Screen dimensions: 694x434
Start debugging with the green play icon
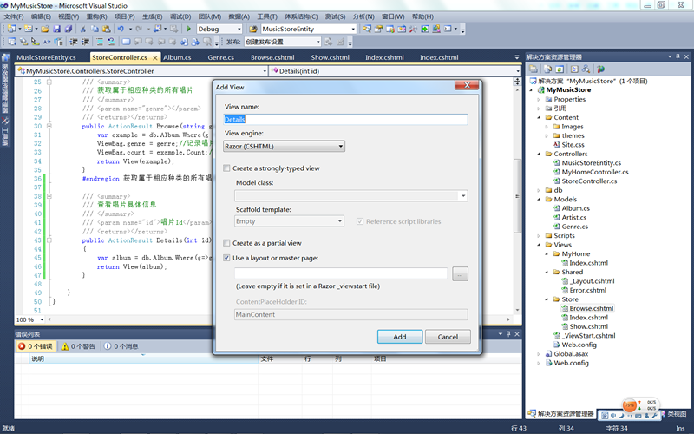coord(188,29)
